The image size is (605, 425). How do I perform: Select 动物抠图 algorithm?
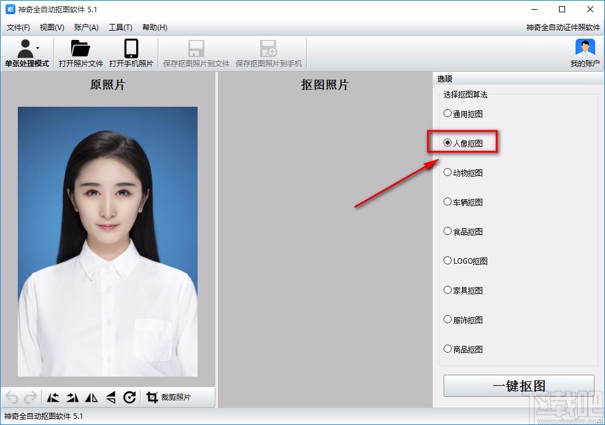click(x=463, y=172)
